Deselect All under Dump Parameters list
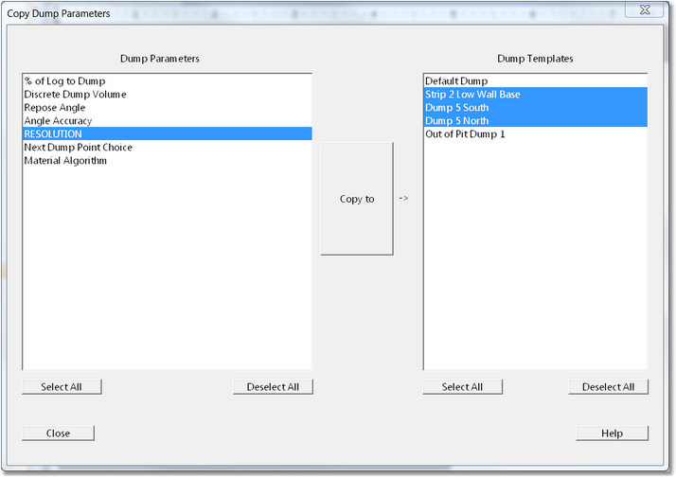Viewport: 676px width, 478px height. 273,386
